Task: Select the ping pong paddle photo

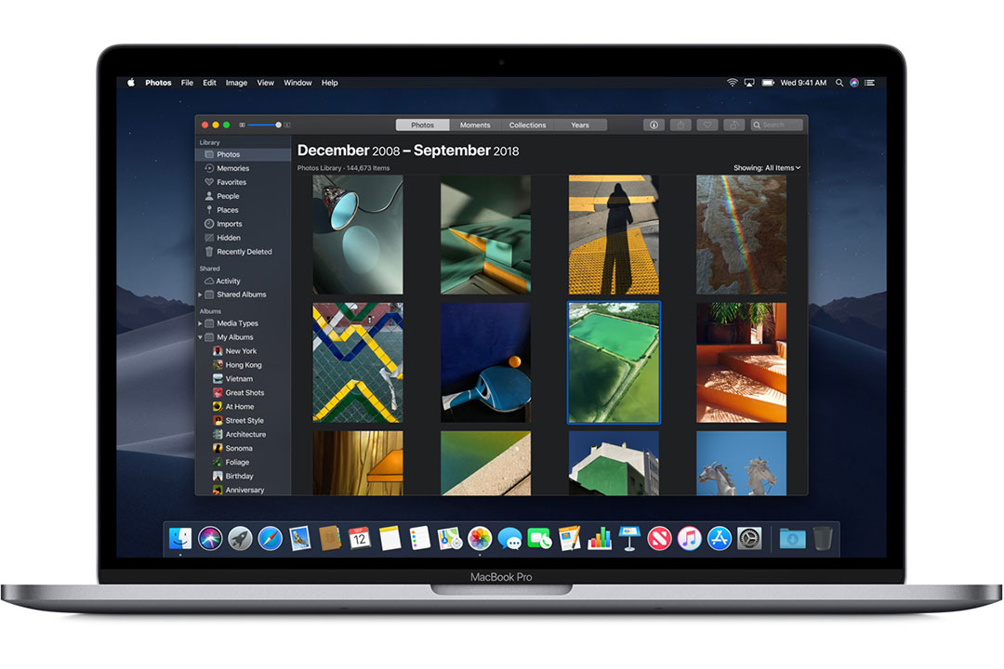Action: [485, 362]
